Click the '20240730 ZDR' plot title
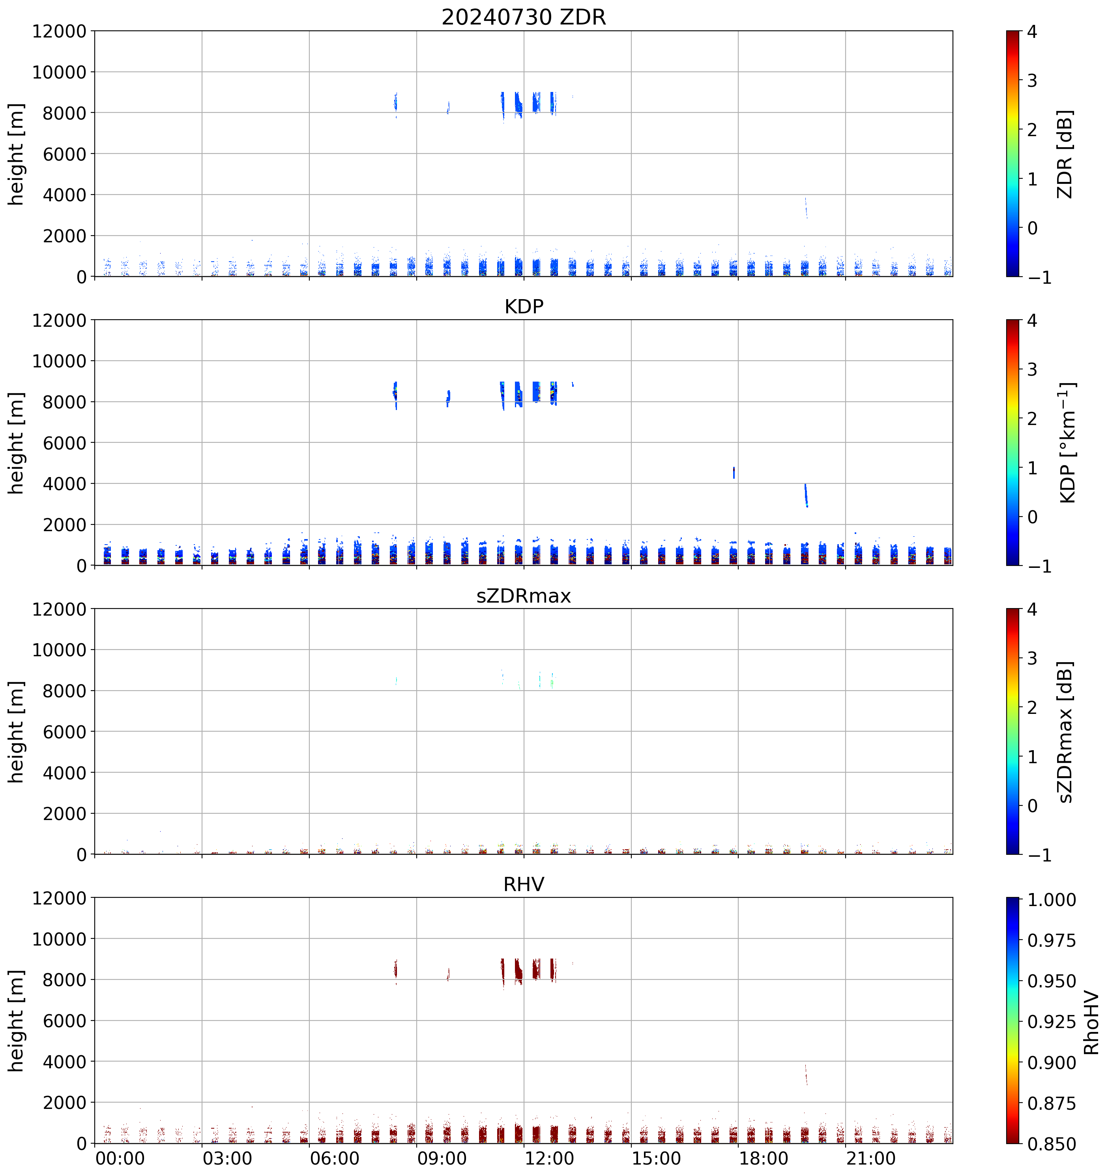Screen dimensions: 1108x1176 524,17
